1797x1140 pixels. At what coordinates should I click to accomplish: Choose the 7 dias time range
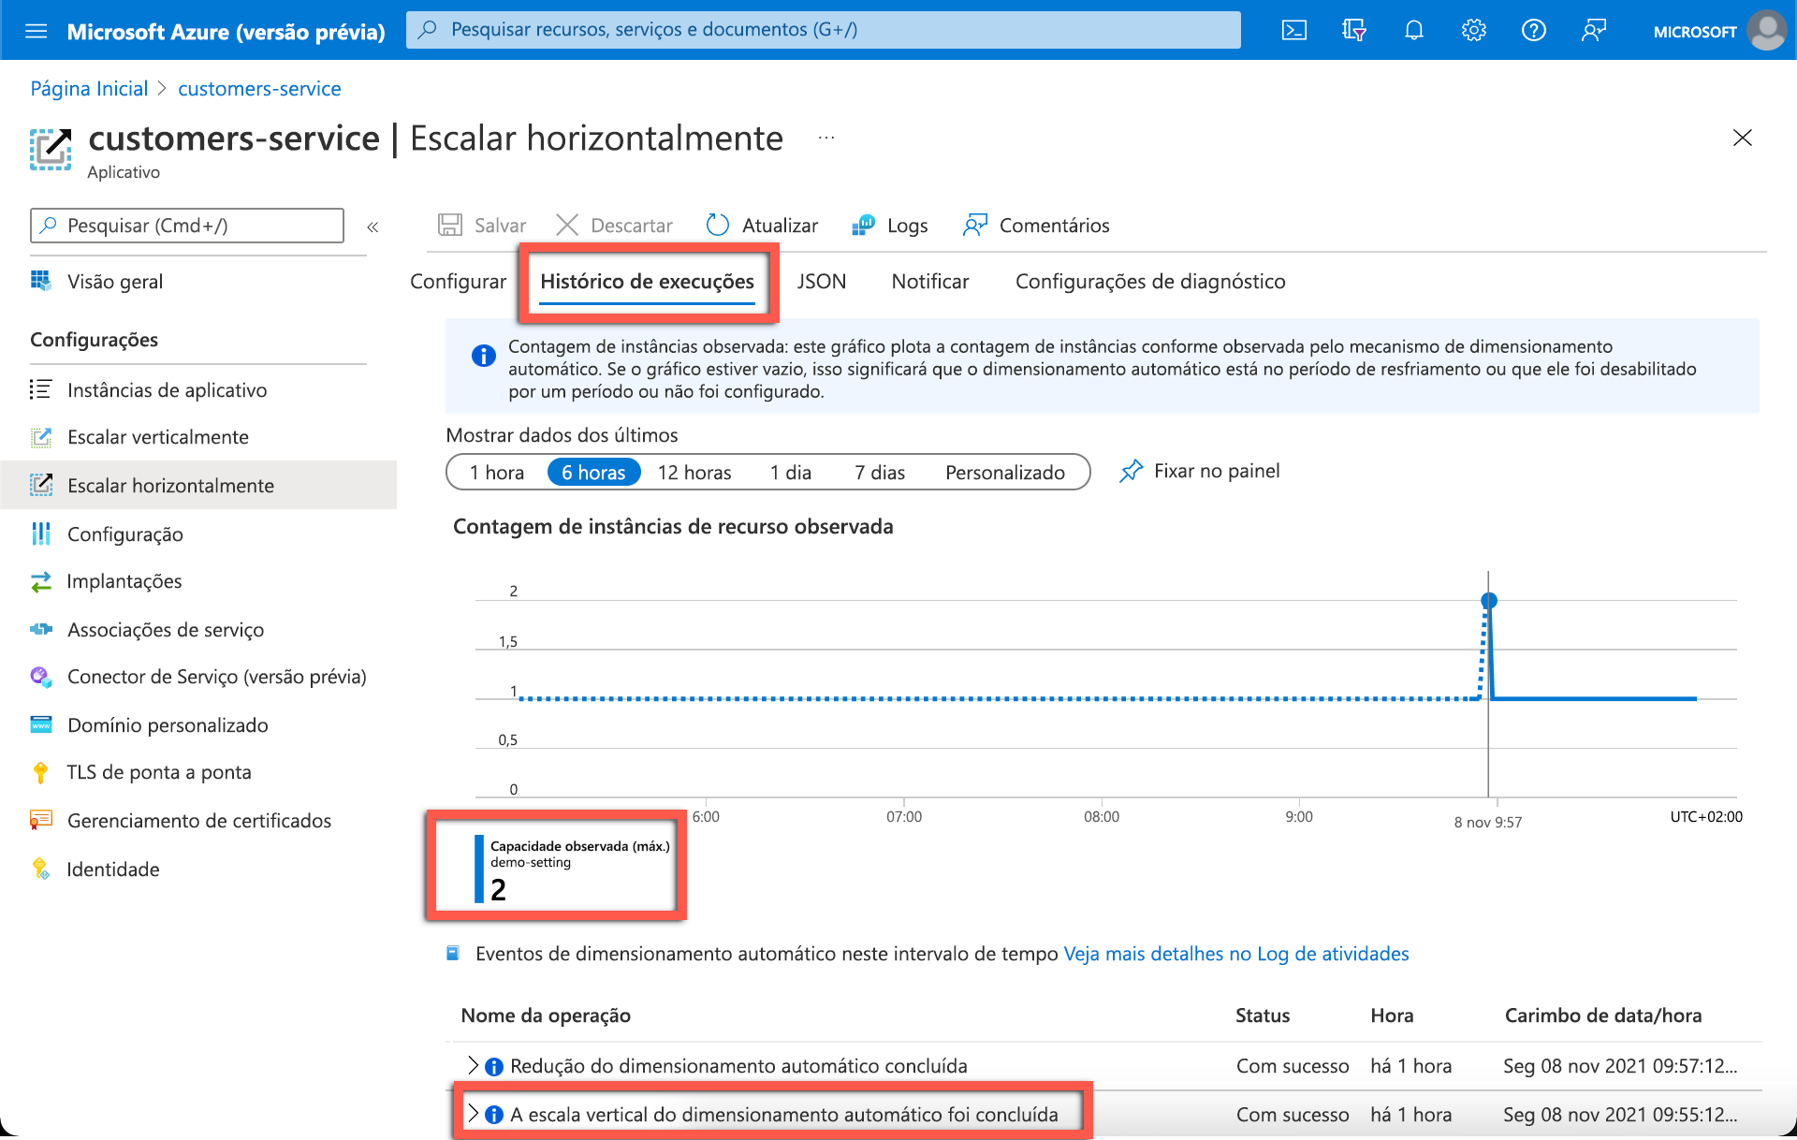tap(879, 473)
